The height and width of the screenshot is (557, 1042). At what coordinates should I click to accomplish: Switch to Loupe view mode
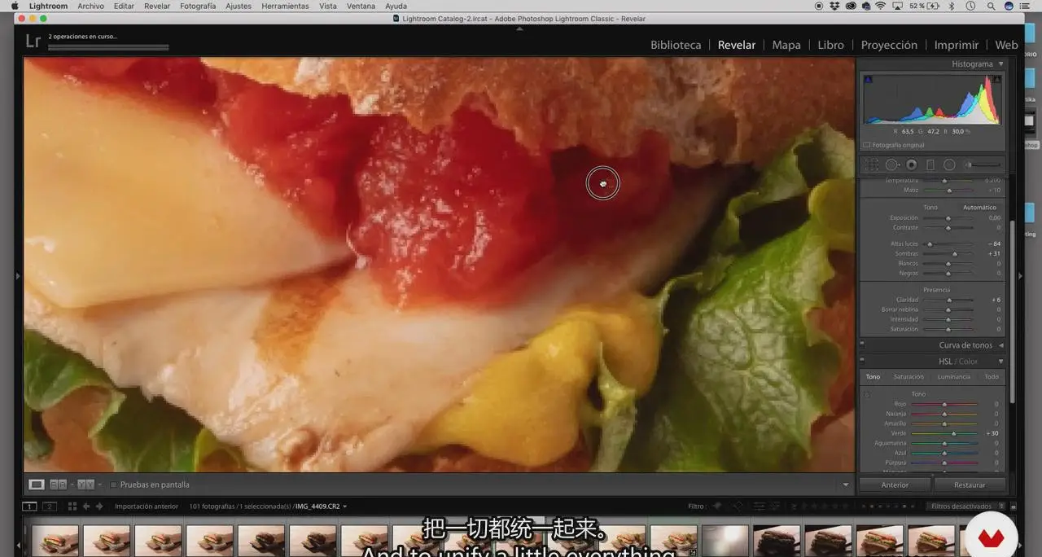[37, 485]
